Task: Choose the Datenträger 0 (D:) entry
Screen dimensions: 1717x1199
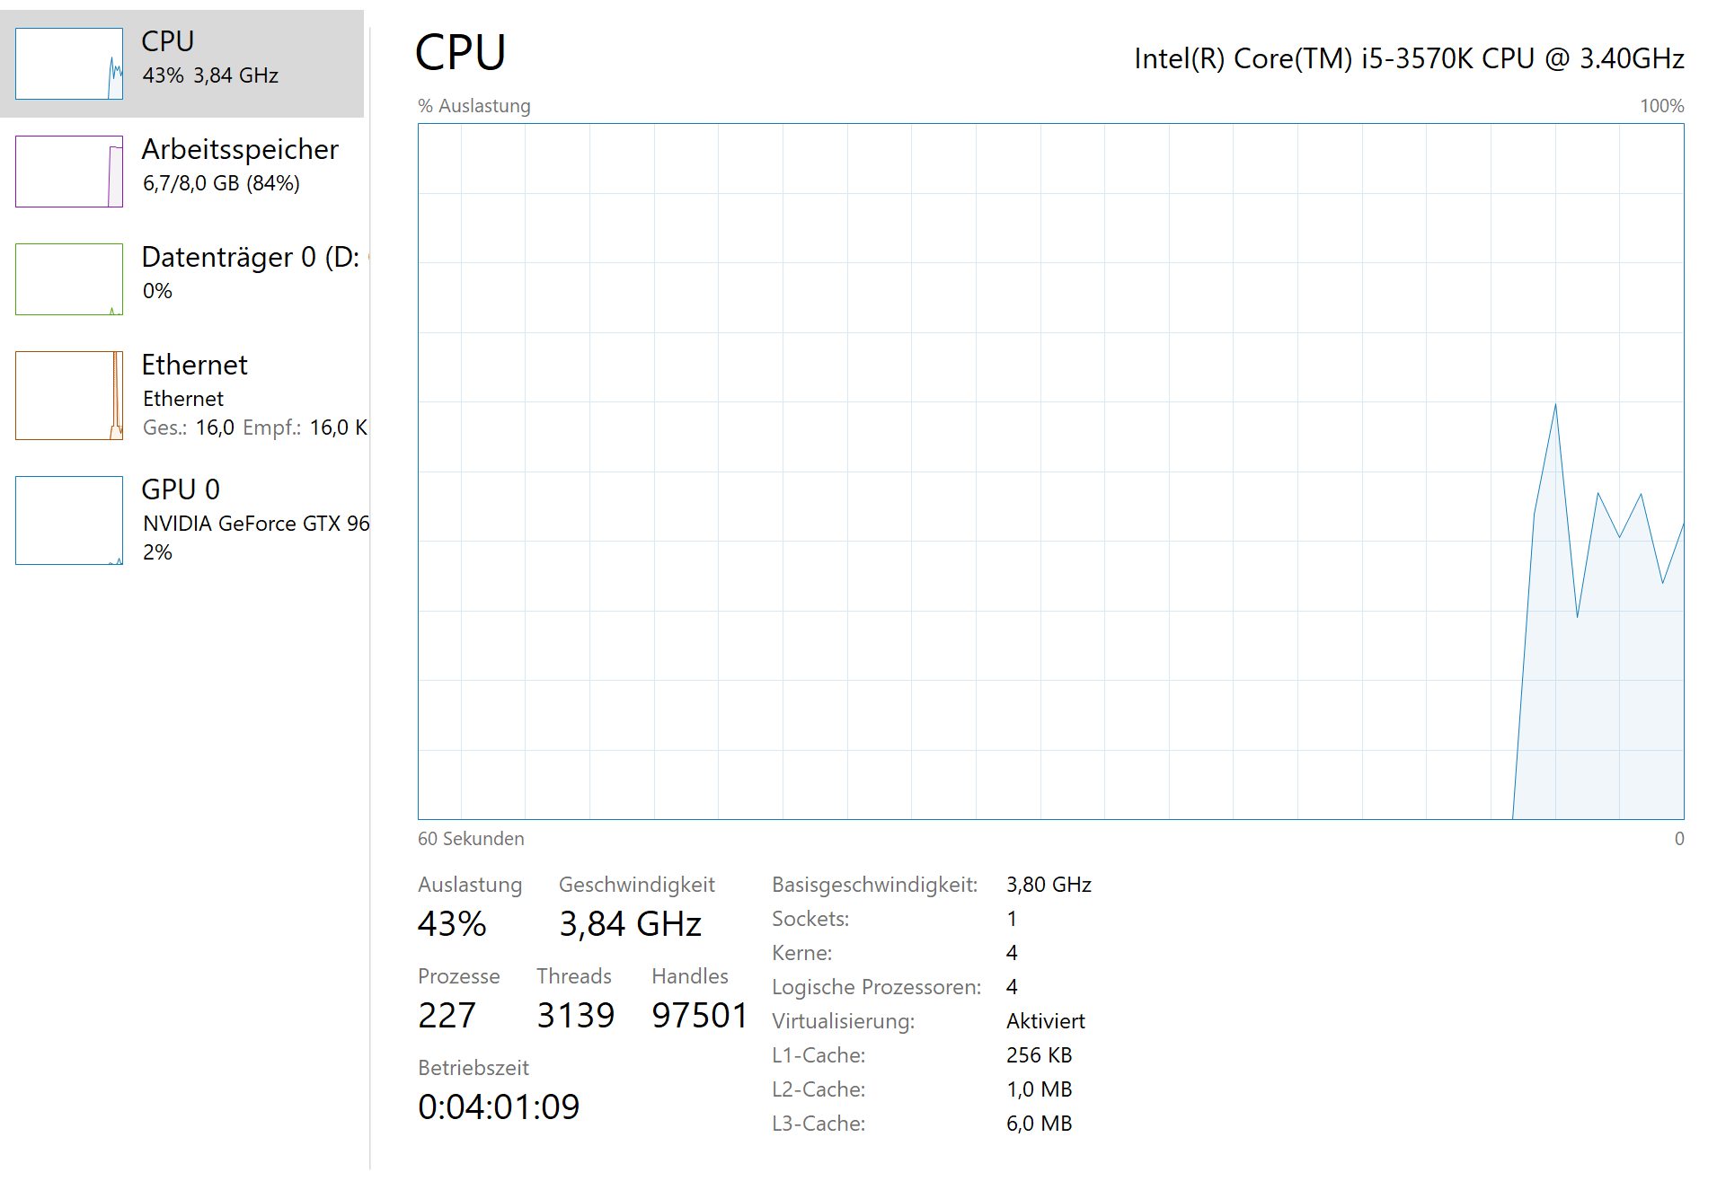Action: [251, 258]
